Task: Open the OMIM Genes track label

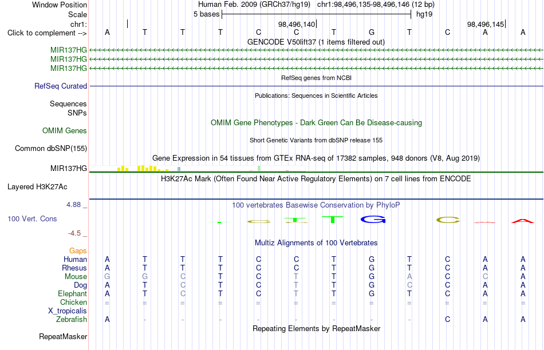Action: point(65,130)
